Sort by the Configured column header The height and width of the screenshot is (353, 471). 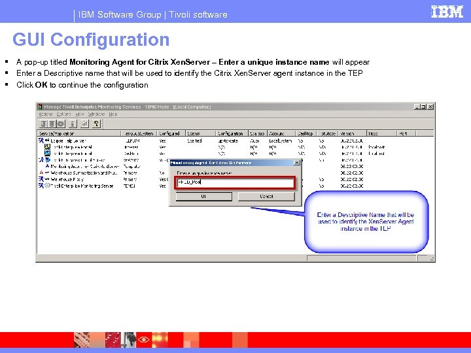click(171, 133)
